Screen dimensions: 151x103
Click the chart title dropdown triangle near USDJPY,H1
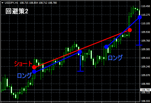click(3, 3)
